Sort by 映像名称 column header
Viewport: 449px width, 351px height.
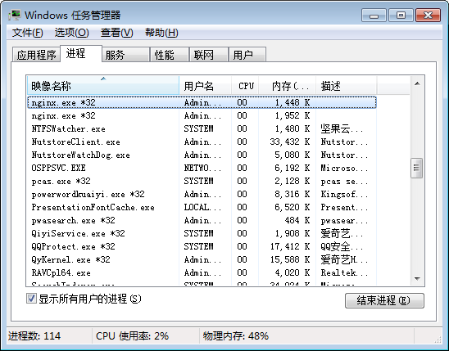[x=103, y=85]
